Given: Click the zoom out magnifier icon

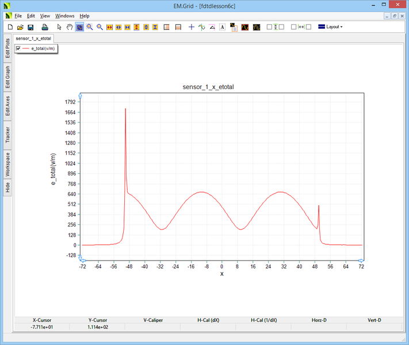Looking at the screenshot, I should (100, 27).
